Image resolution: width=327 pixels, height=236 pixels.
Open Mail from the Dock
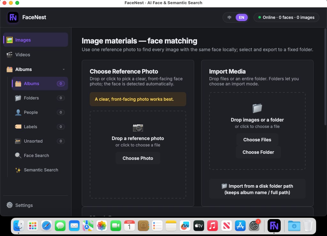pyautogui.click(x=74, y=226)
